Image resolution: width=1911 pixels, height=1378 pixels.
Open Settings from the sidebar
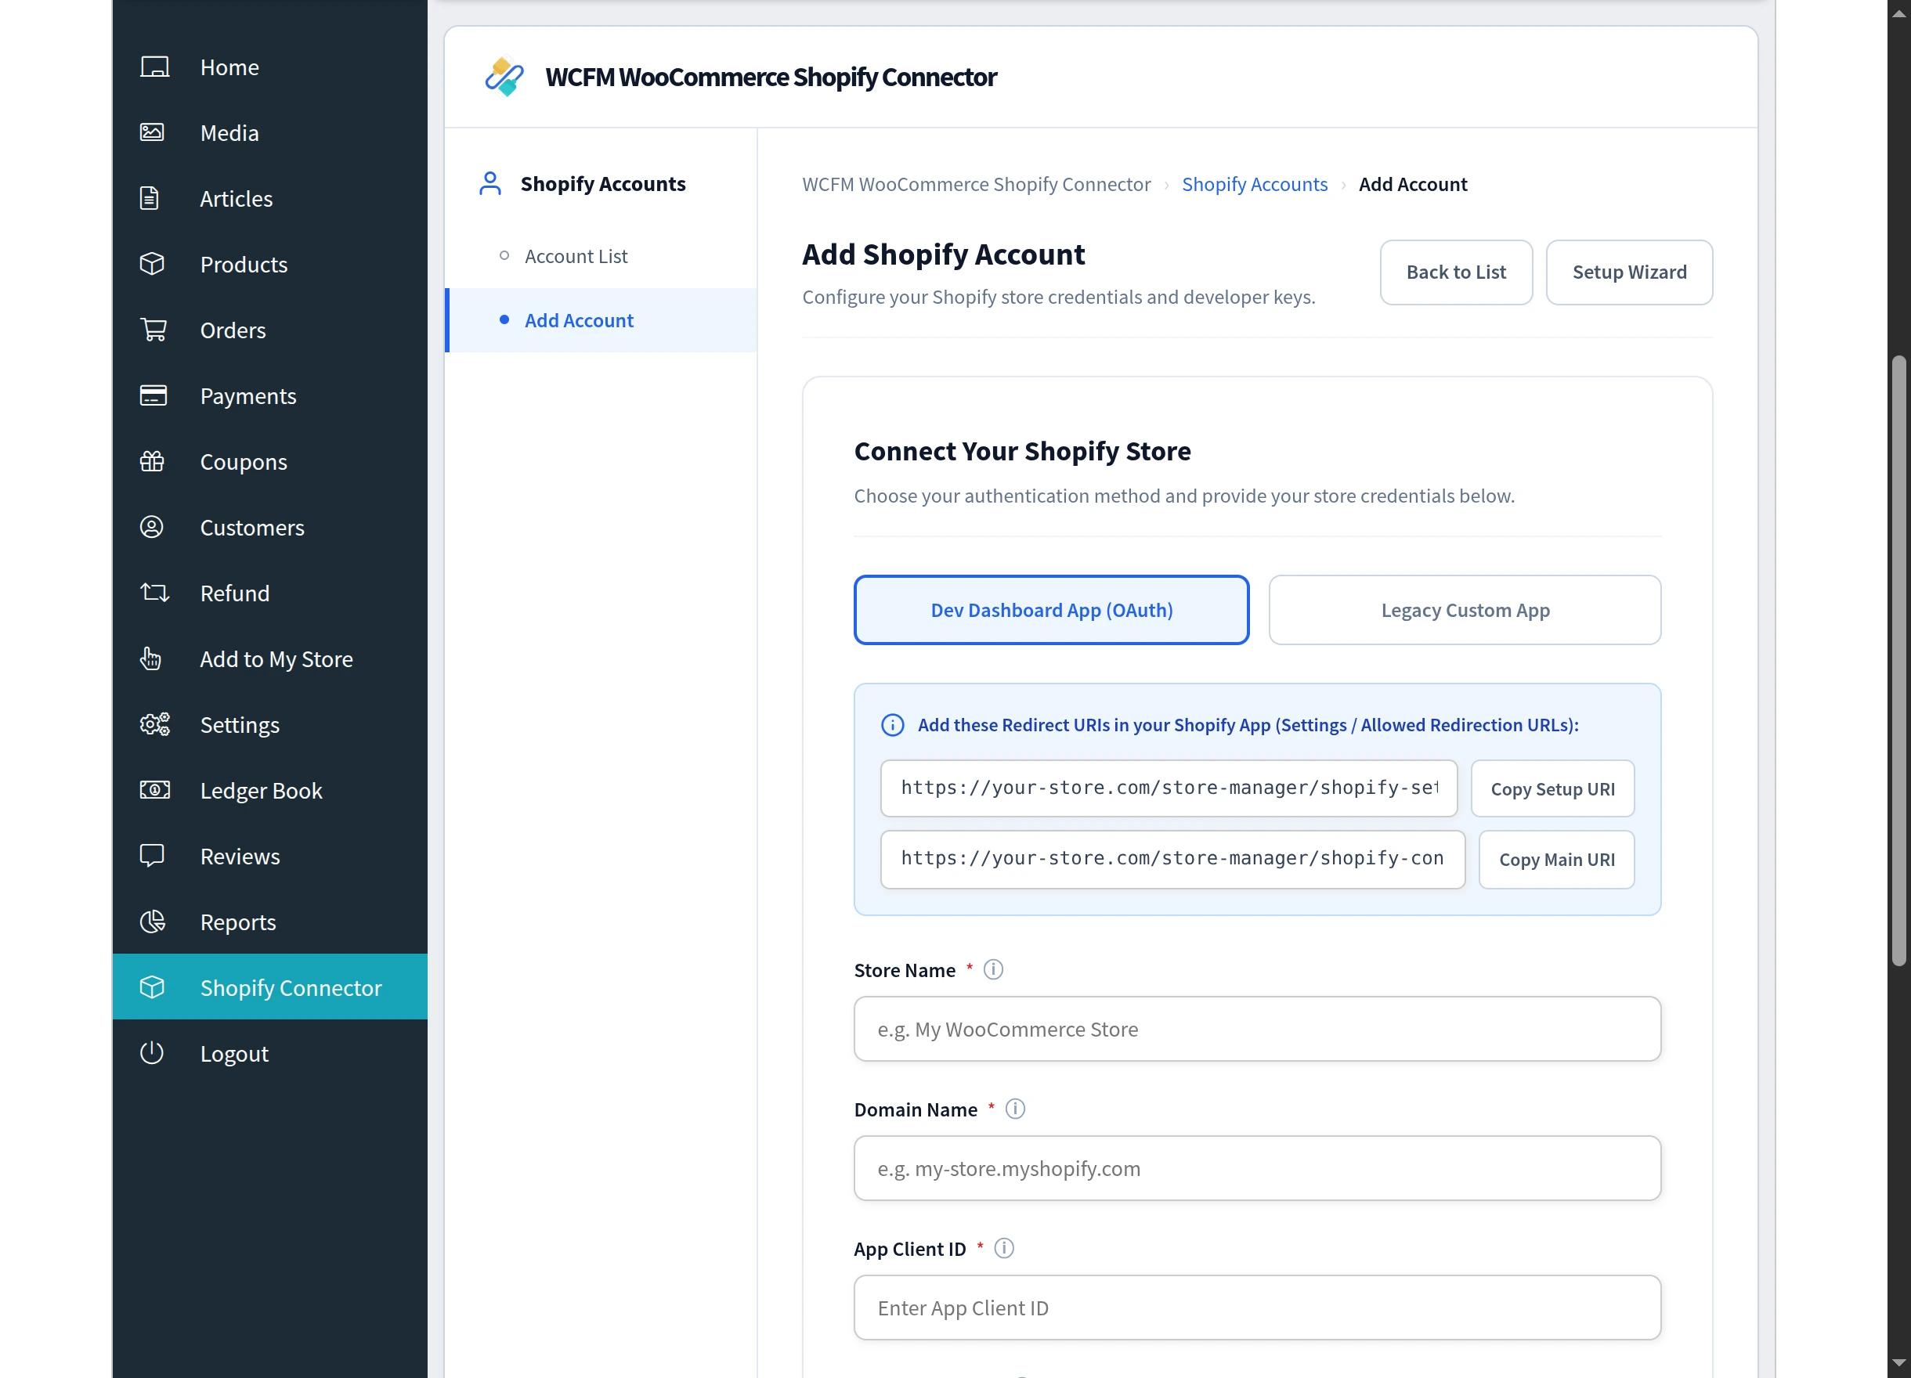pos(269,723)
